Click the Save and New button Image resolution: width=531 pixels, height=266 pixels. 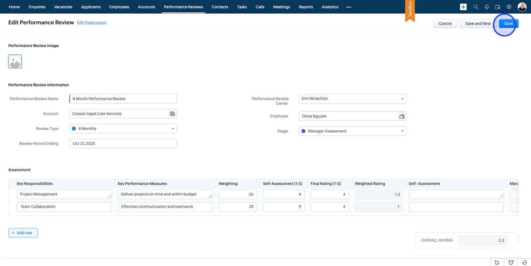pyautogui.click(x=478, y=24)
